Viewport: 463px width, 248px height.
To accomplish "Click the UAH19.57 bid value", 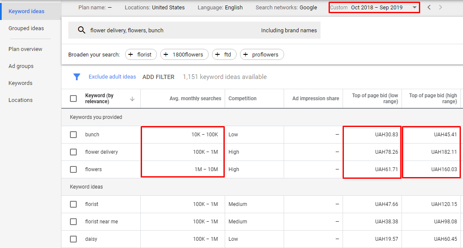I will 387,239.
